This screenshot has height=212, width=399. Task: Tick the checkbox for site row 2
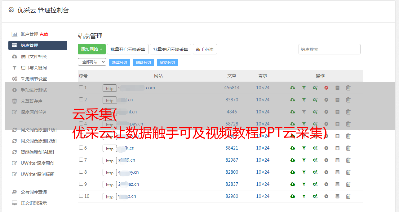pos(81,100)
